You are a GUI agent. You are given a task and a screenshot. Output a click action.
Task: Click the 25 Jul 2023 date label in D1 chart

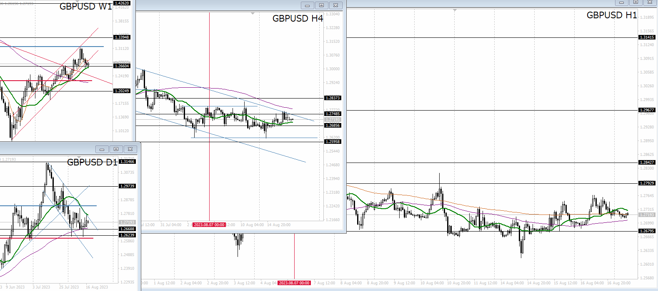69,287
